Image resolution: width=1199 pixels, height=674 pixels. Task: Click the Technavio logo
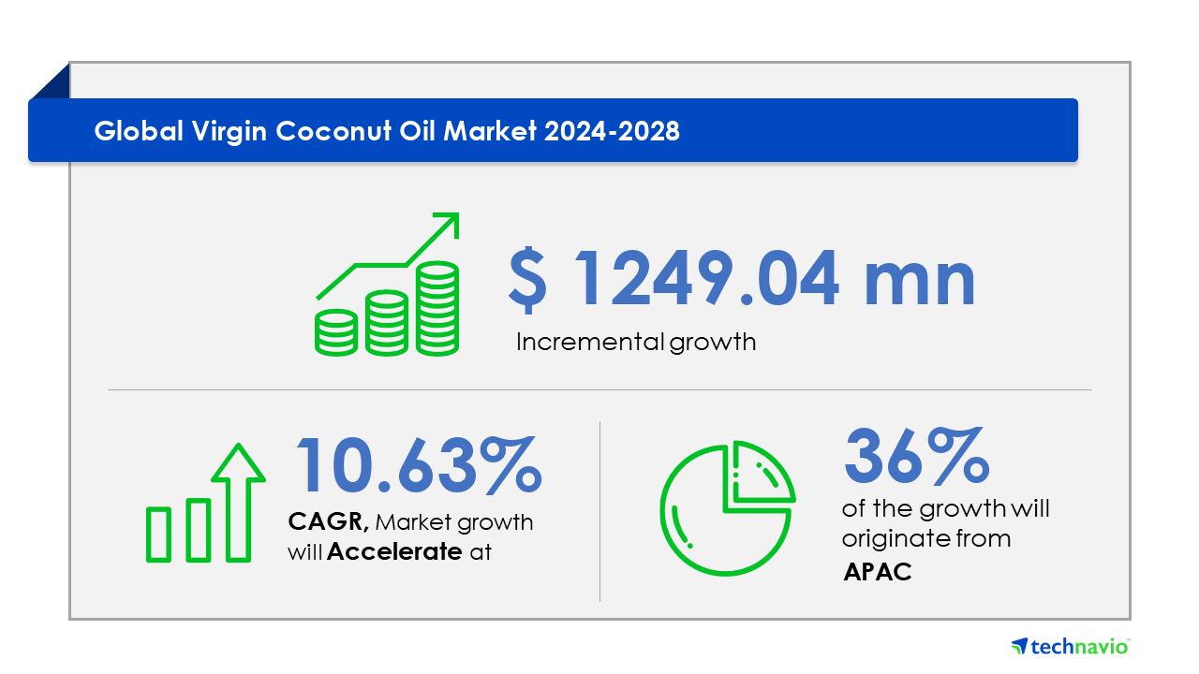(1072, 646)
